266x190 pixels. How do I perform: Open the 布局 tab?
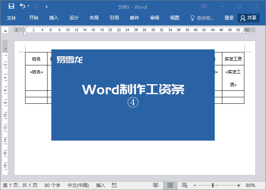click(x=94, y=18)
